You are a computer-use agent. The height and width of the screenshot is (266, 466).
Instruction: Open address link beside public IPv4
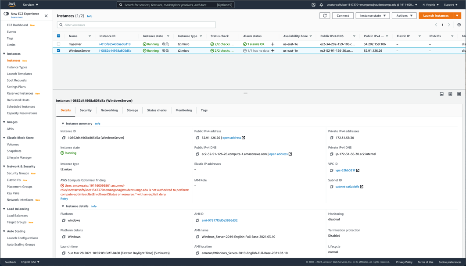232,138
